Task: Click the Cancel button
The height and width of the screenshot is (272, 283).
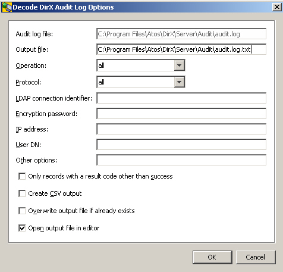Action: (x=256, y=257)
